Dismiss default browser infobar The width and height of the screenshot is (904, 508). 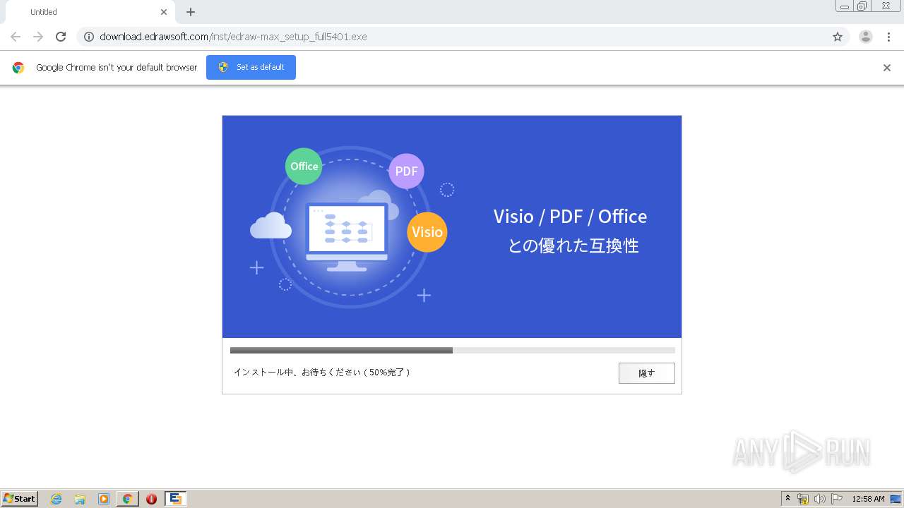887,68
